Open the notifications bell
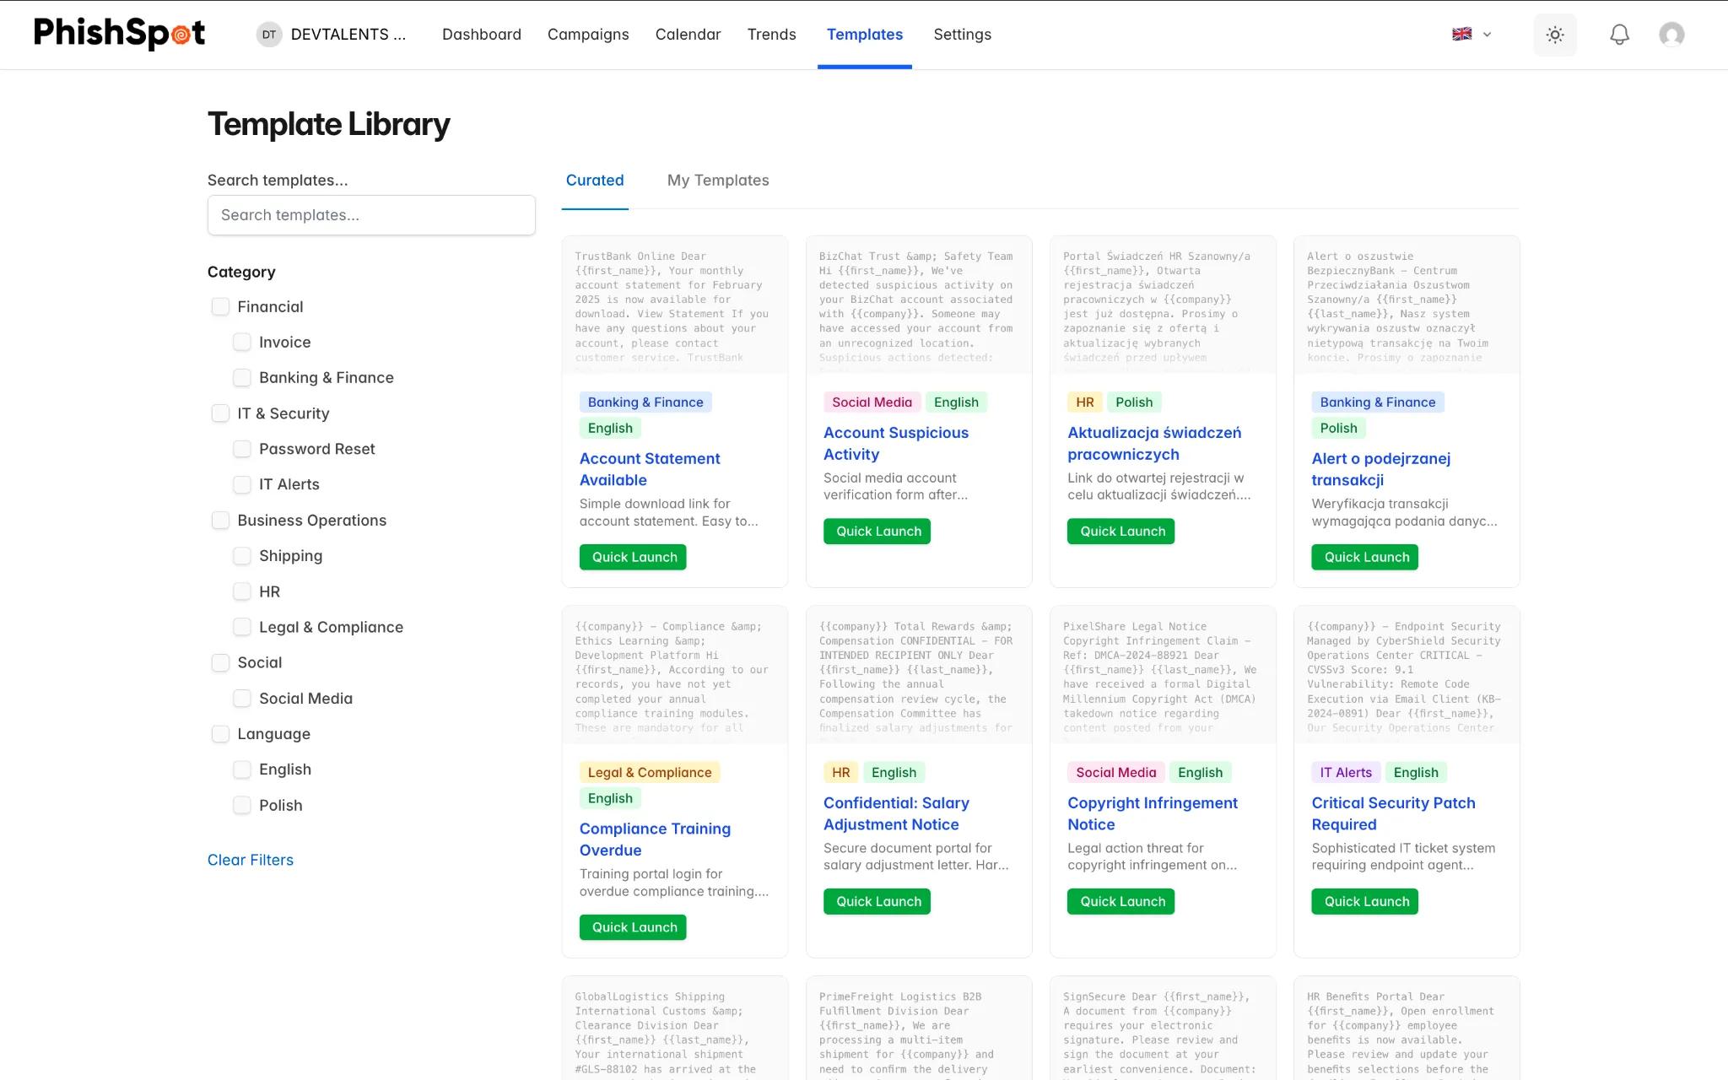 [1619, 35]
